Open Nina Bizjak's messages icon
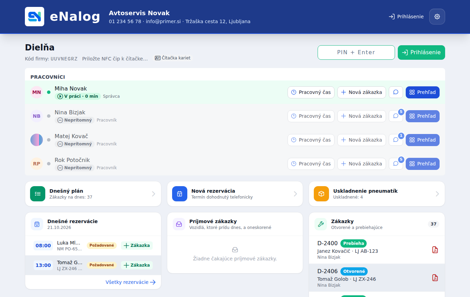Viewport: 470px width, 297px height. click(x=396, y=116)
